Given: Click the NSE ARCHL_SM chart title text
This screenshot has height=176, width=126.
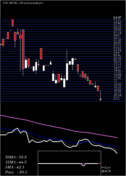Looking at the screenshot, I should (x=23, y=3).
